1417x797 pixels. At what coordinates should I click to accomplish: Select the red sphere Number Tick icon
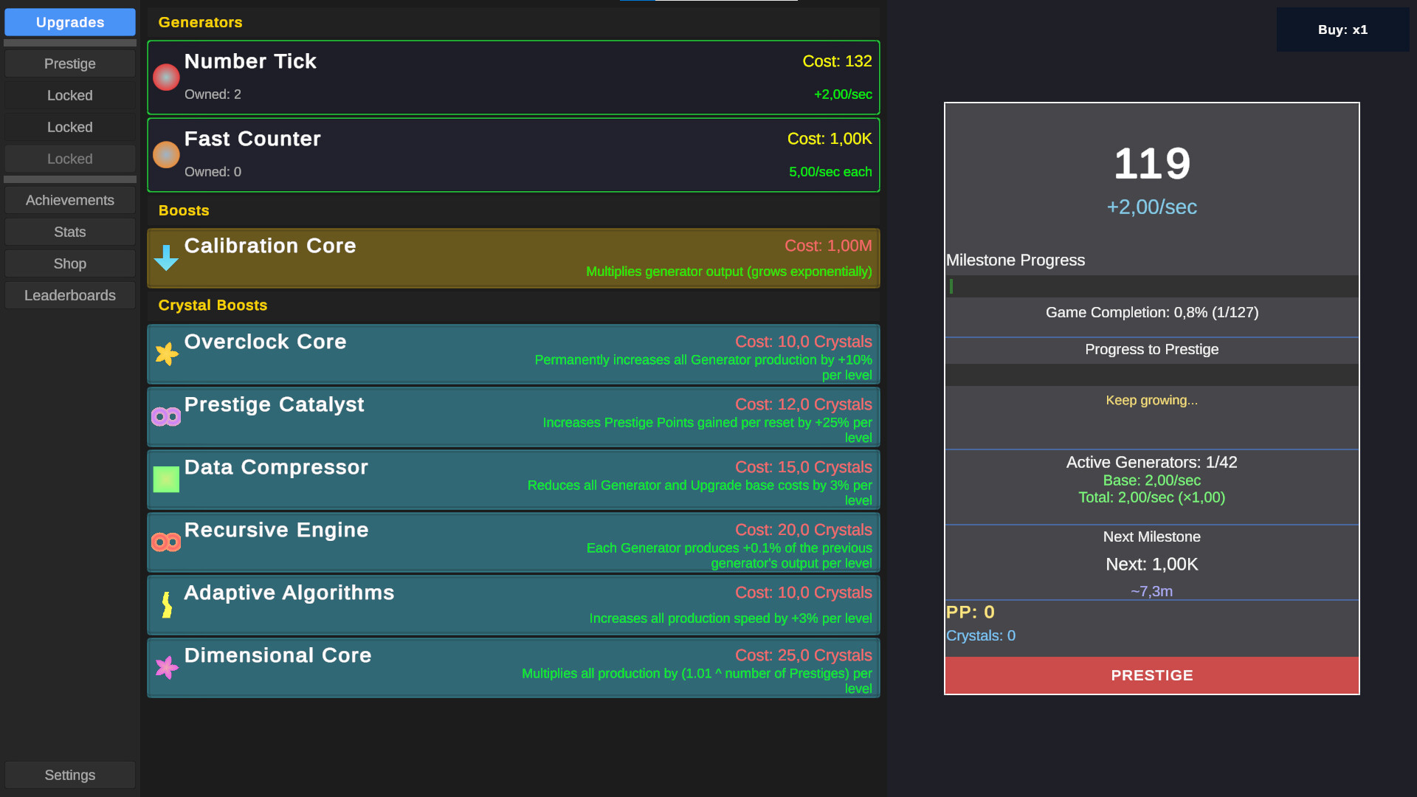[166, 77]
